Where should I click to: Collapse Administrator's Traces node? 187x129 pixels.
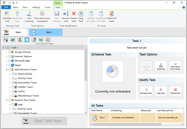[x=7, y=70]
